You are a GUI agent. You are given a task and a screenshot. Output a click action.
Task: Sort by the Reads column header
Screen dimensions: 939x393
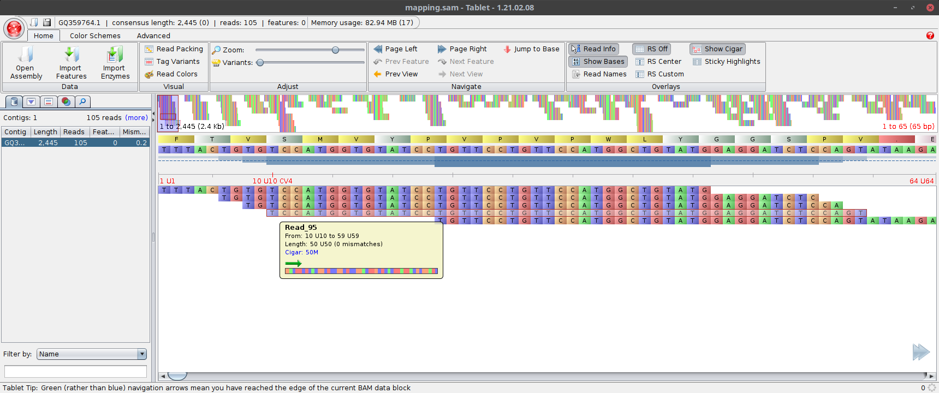pyautogui.click(x=74, y=132)
